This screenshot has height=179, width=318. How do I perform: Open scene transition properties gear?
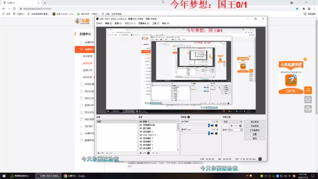(240, 126)
